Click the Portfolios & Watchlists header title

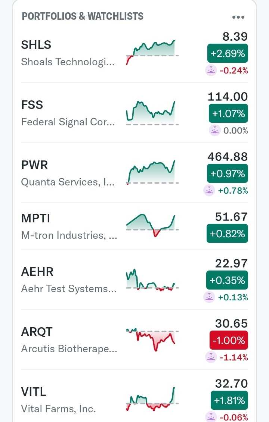83,16
